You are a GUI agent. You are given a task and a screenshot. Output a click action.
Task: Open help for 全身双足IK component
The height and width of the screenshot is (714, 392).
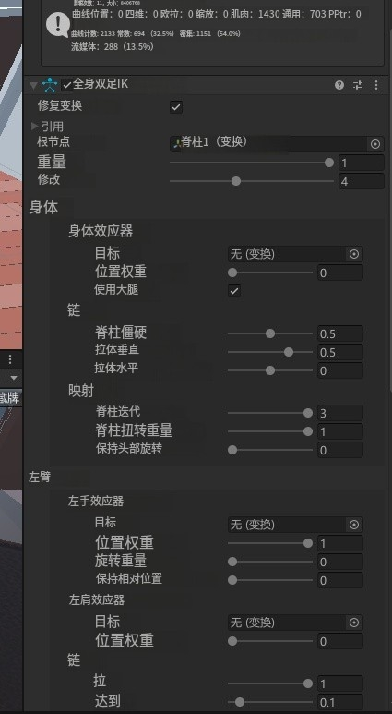[339, 85]
